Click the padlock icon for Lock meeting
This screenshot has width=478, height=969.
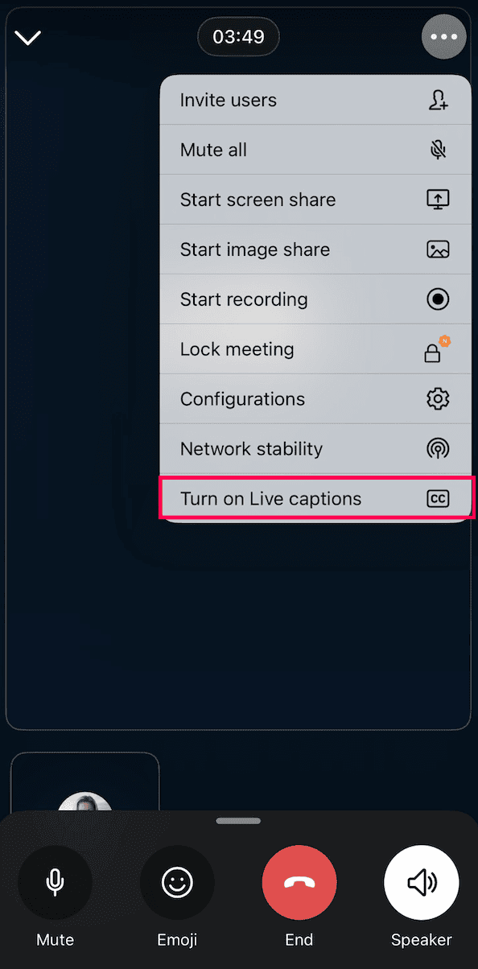[435, 351]
